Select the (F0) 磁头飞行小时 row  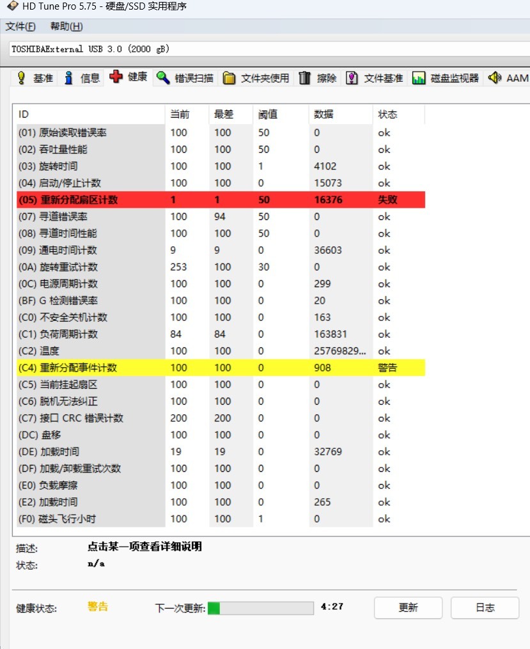[x=221, y=519]
